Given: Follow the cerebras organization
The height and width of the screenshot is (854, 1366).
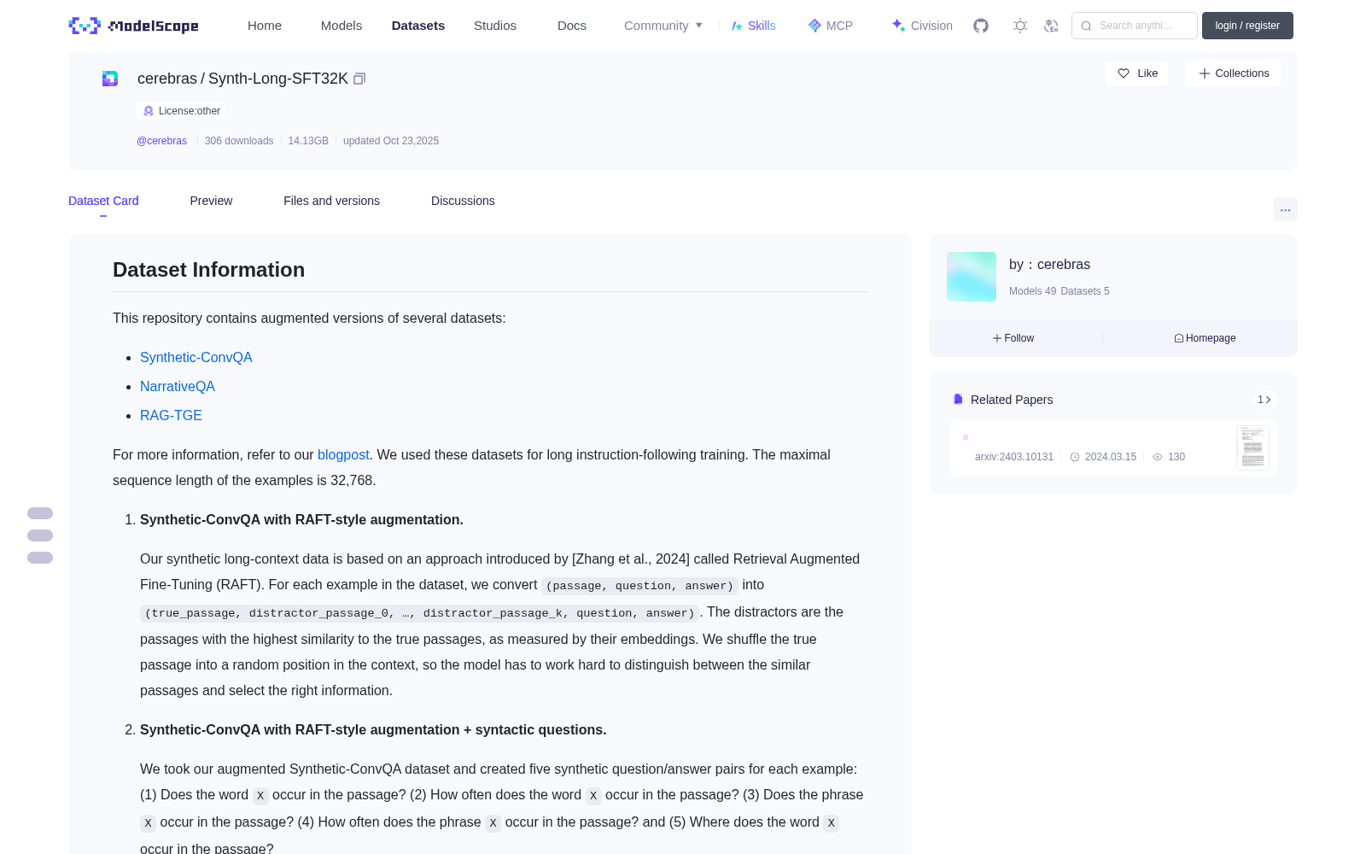Looking at the screenshot, I should pyautogui.click(x=1013, y=338).
